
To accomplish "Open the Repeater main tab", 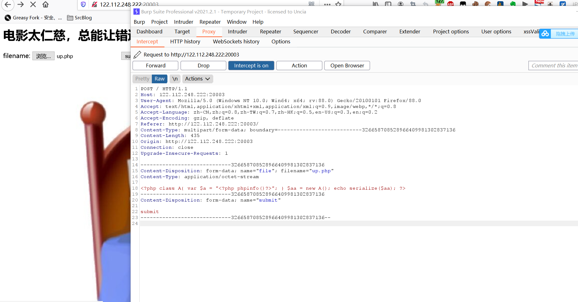I will [270, 32].
